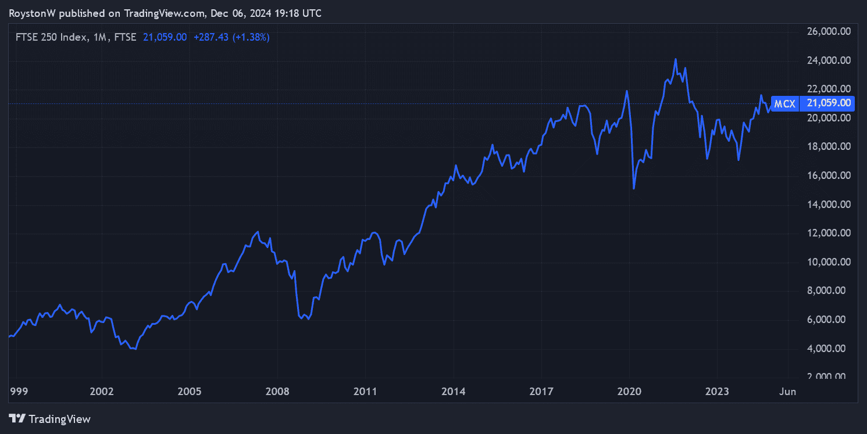867x434 pixels.
Task: Click the 10,000.00 price axis label
Action: point(829,262)
